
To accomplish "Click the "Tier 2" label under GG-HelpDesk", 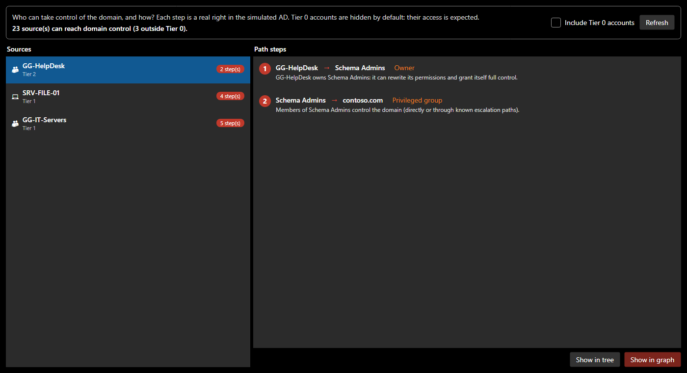I will point(29,74).
